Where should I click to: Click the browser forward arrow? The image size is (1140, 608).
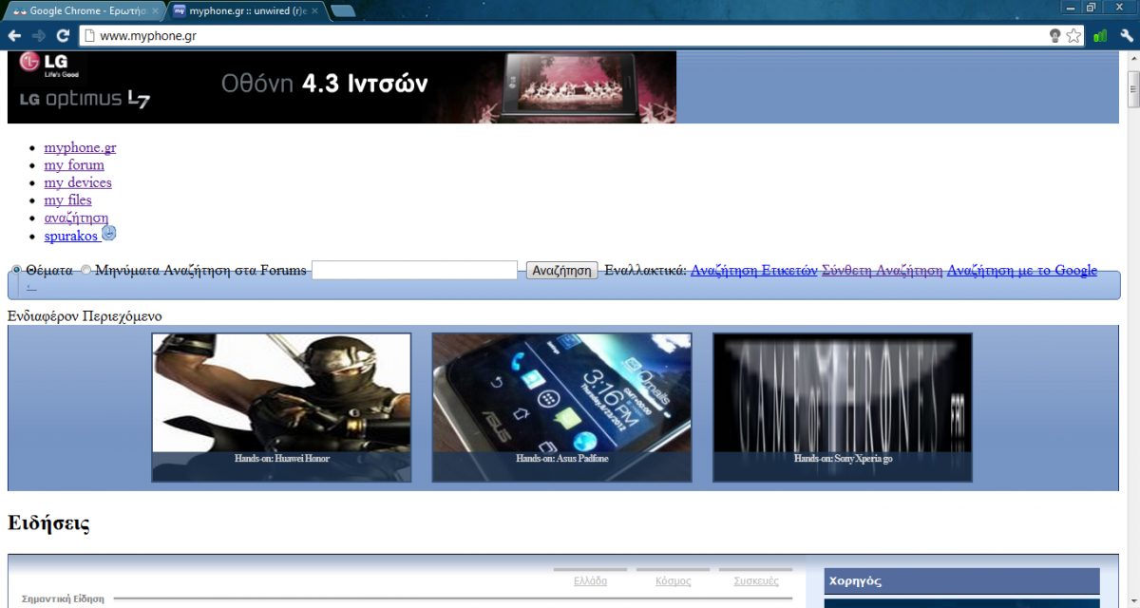pyautogui.click(x=39, y=35)
